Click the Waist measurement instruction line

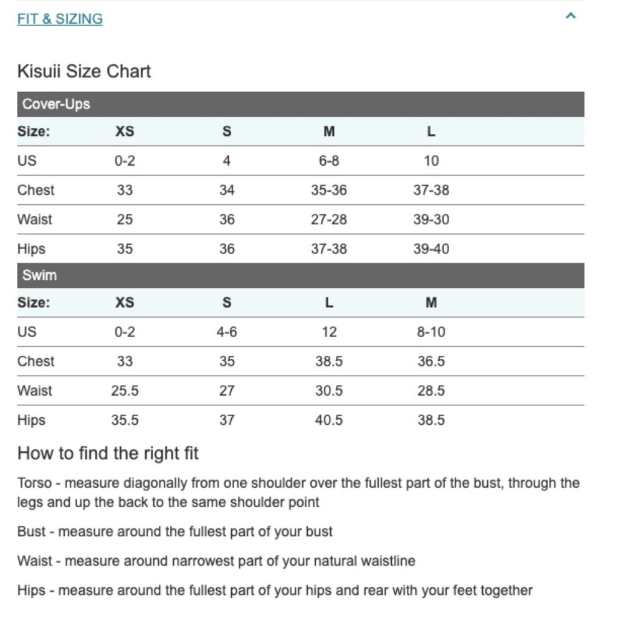[x=216, y=561]
